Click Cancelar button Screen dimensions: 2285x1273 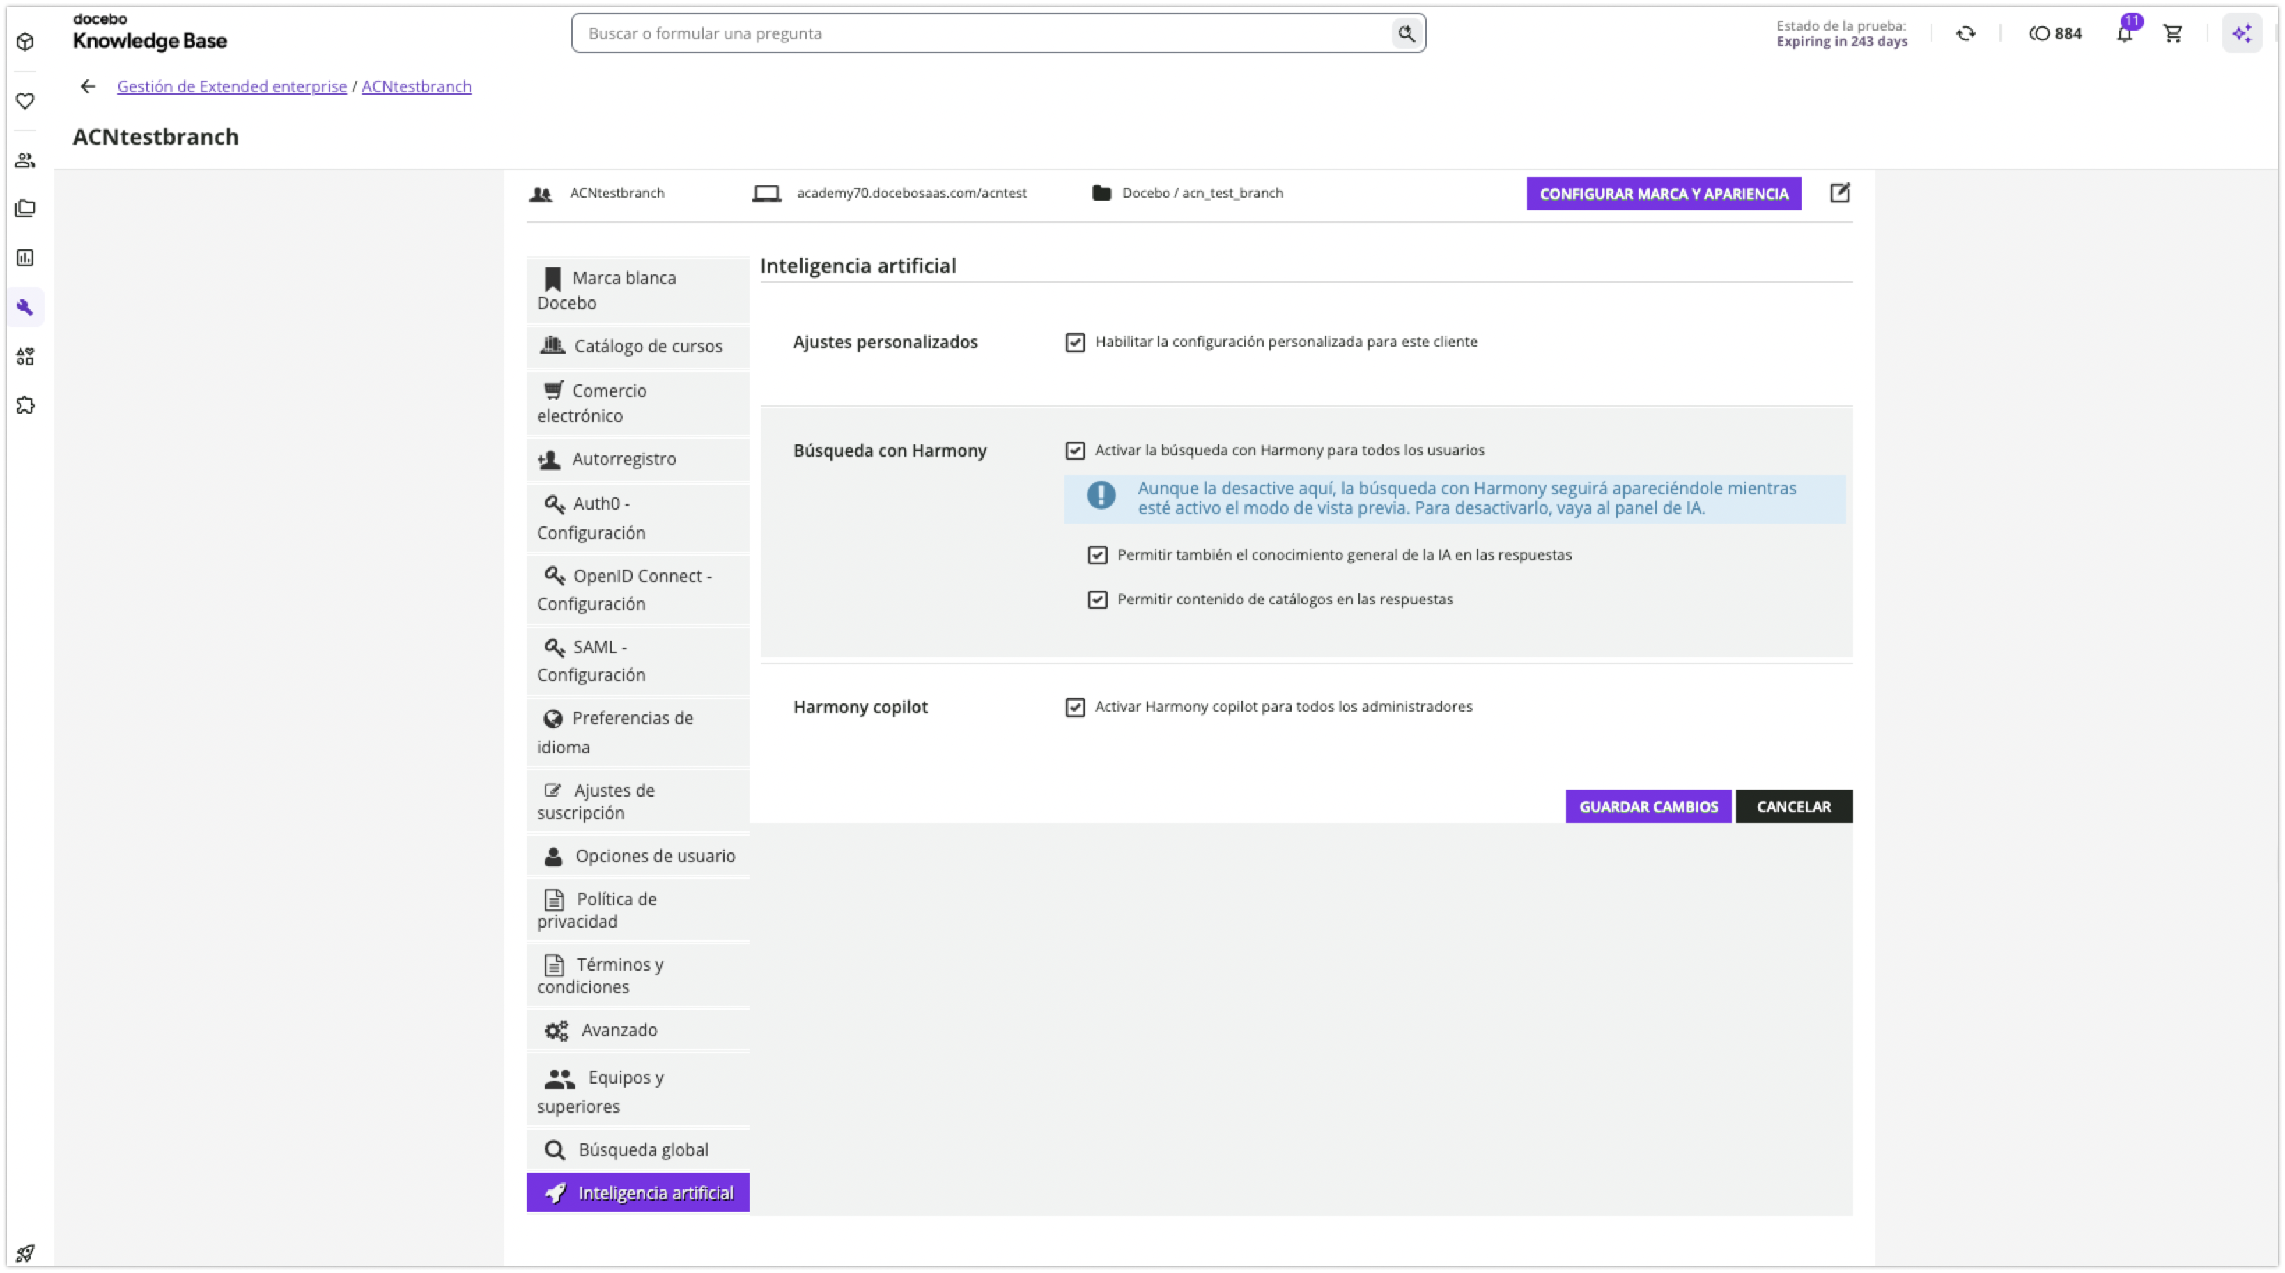click(x=1794, y=806)
